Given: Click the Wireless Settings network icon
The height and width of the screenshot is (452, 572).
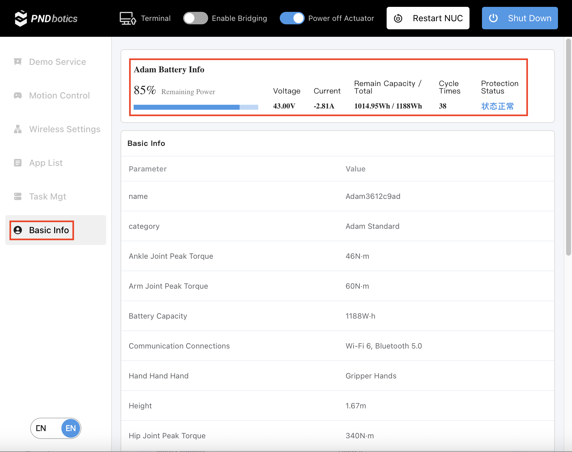Looking at the screenshot, I should click(x=18, y=129).
